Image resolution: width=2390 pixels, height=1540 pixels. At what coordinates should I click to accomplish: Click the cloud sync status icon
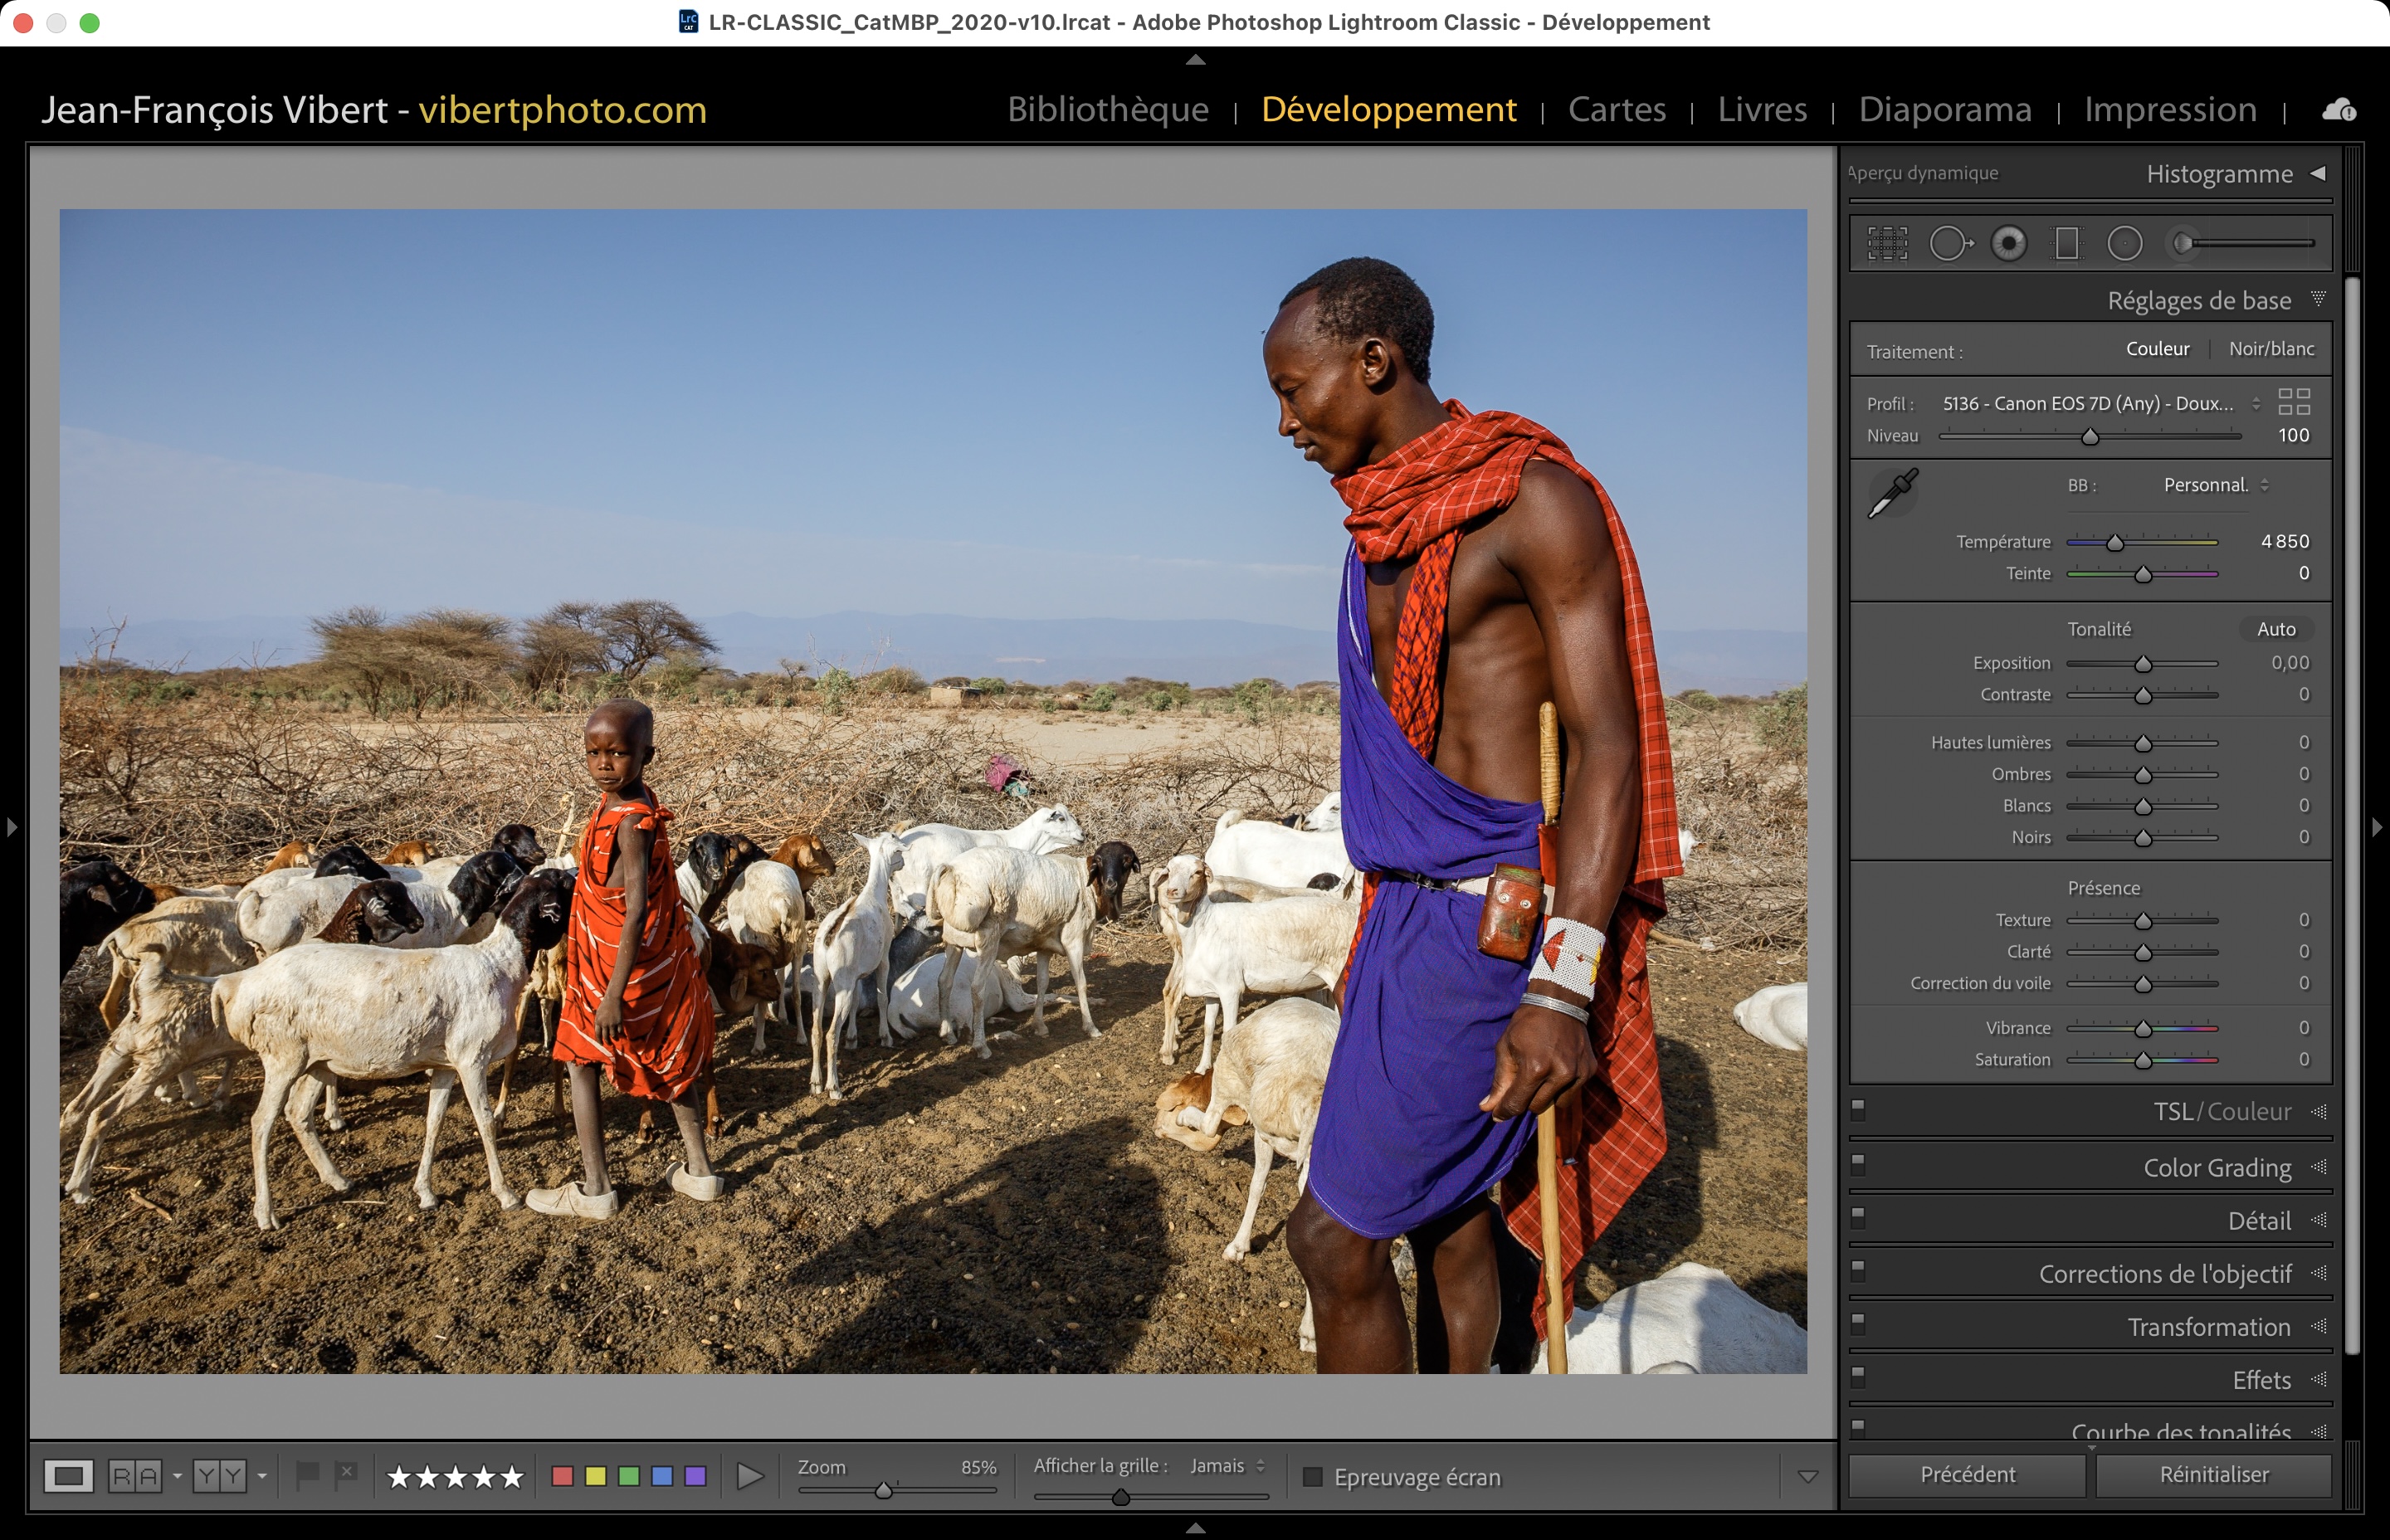2338,110
